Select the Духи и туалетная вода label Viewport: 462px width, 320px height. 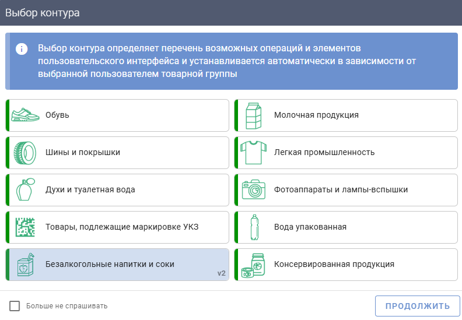click(x=90, y=189)
